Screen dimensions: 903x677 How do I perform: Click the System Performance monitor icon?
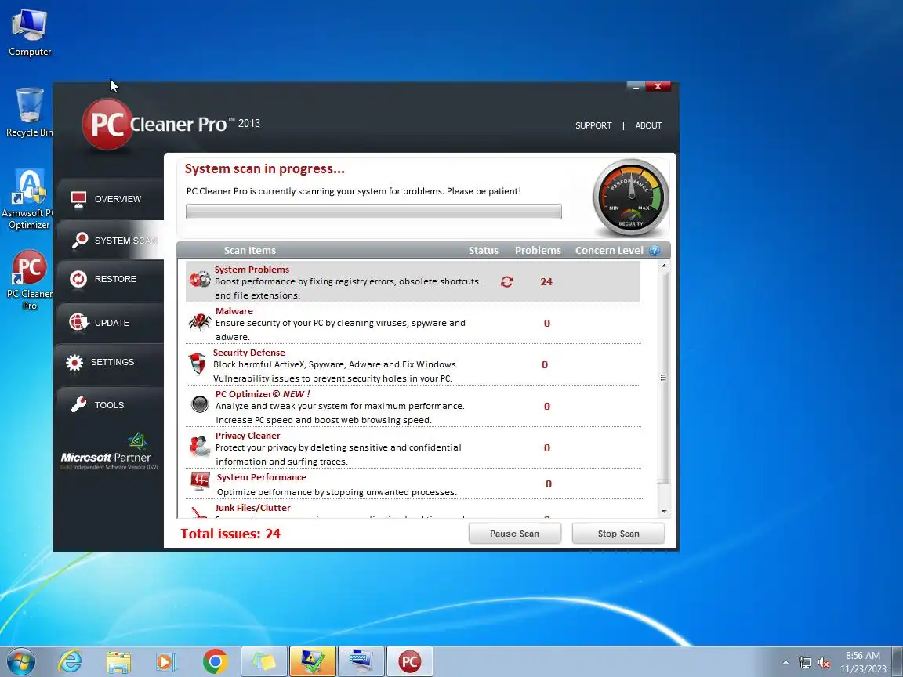click(x=200, y=481)
